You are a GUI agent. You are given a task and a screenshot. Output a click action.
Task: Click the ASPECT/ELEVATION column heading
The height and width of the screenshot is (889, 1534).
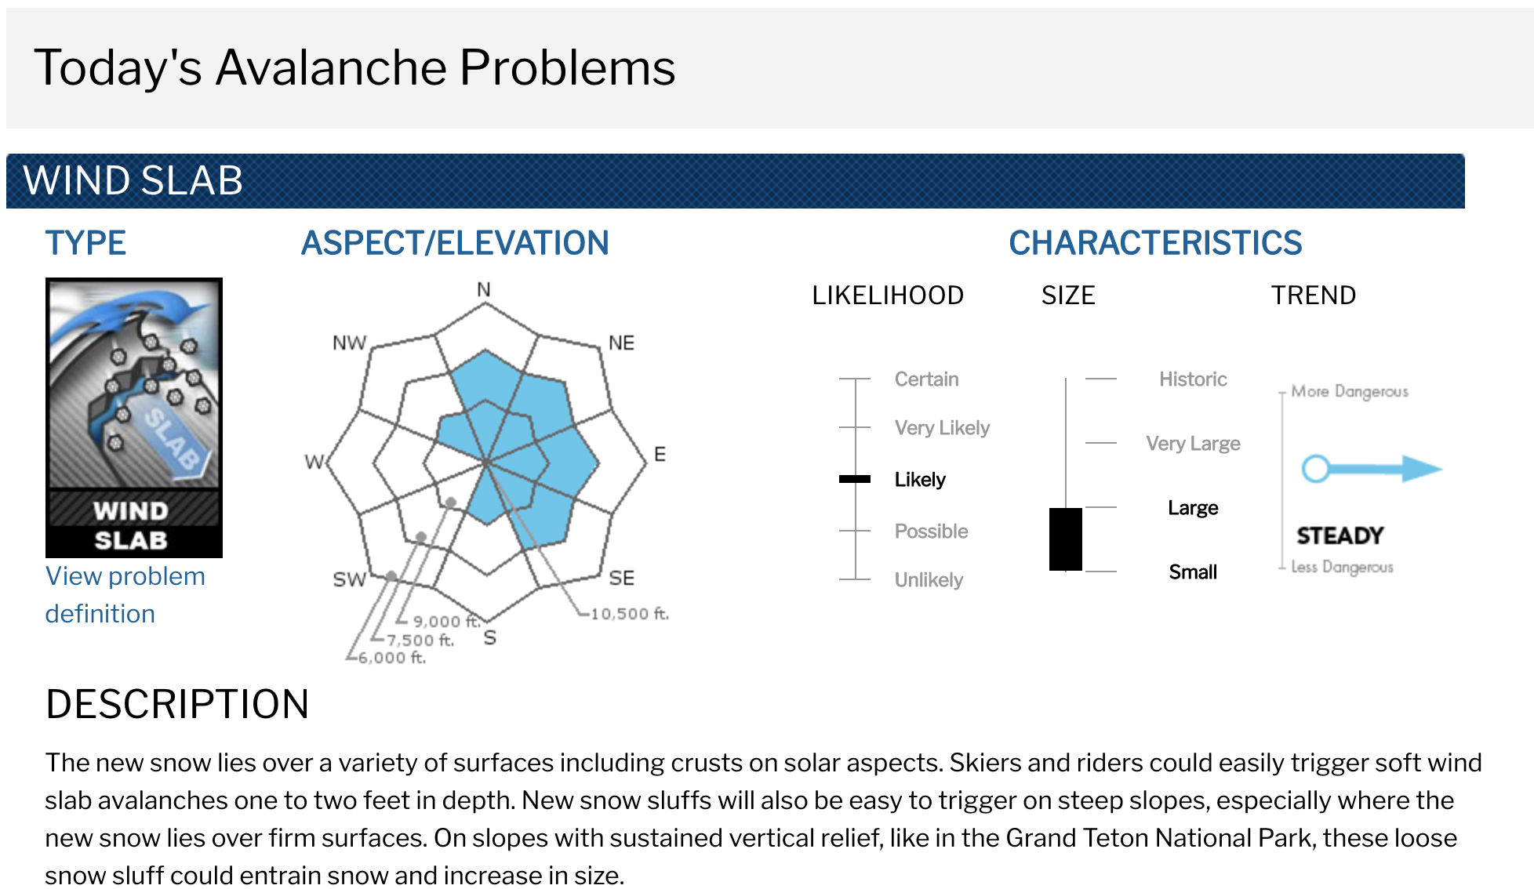pos(455,243)
